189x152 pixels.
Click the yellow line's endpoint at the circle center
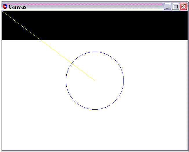pos(94,80)
